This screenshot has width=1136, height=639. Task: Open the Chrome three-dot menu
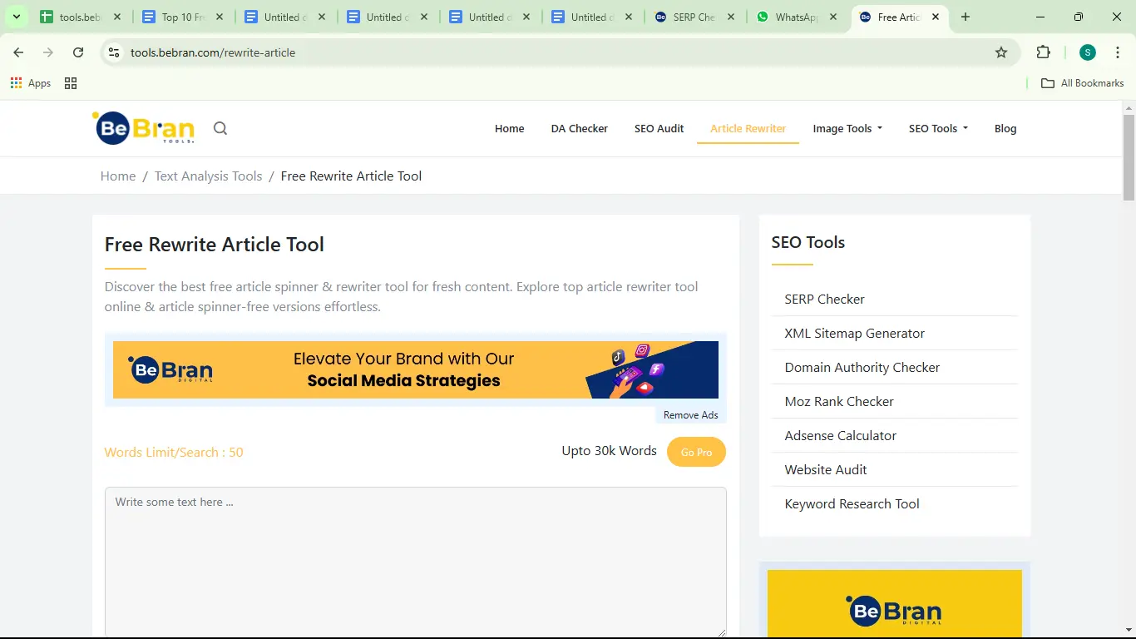1118,52
